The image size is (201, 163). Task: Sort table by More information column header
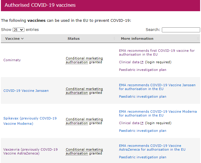point(137,39)
